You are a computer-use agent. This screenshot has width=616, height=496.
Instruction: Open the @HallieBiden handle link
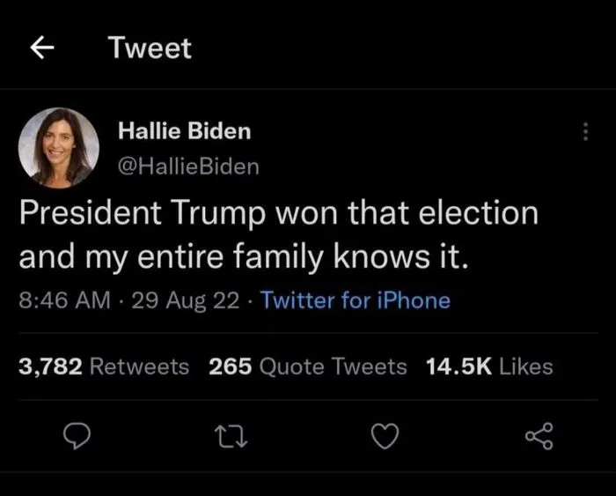pos(188,166)
